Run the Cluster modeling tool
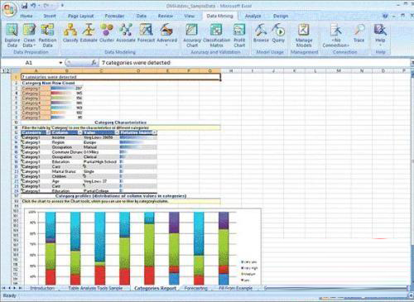Viewport: 414px width, 302px height. 107,33
